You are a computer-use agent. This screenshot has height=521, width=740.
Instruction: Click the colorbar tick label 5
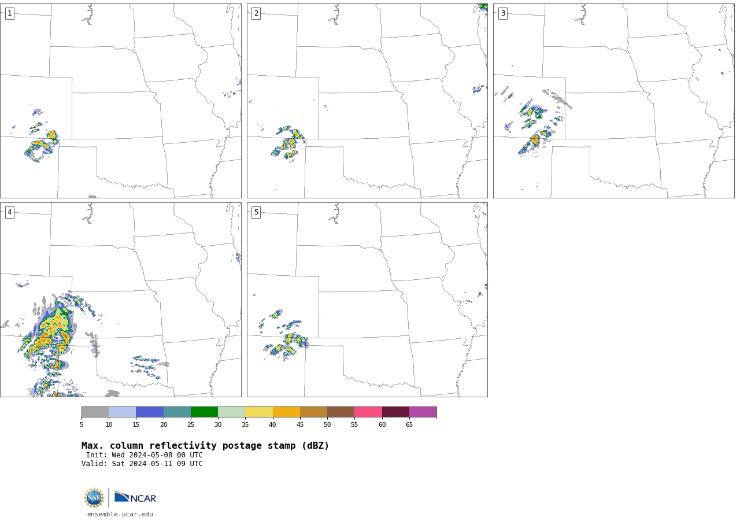pyautogui.click(x=82, y=425)
